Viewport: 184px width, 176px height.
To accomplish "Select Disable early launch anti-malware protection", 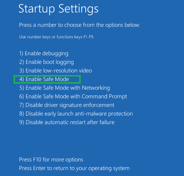I will [76, 114].
